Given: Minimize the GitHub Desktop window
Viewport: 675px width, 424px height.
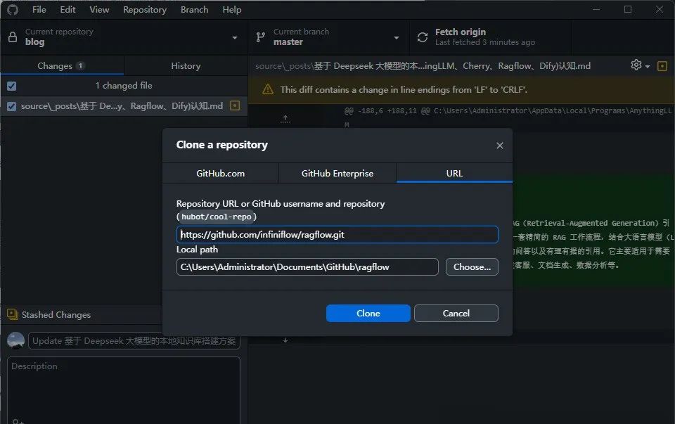Looking at the screenshot, I should pyautogui.click(x=596, y=9).
